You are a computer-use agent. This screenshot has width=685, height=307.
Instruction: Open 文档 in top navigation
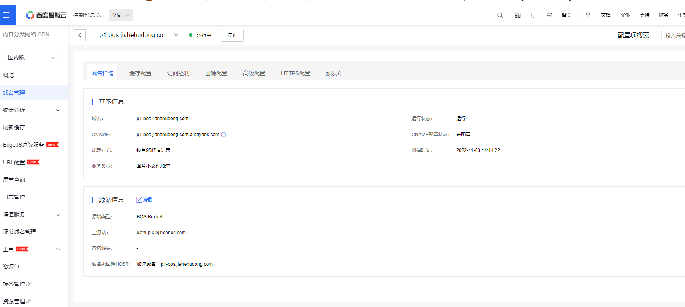[x=606, y=15]
